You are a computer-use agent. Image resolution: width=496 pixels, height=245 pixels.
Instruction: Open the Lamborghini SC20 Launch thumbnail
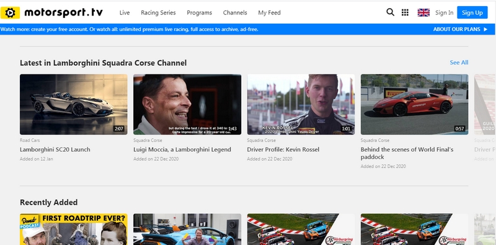[74, 104]
